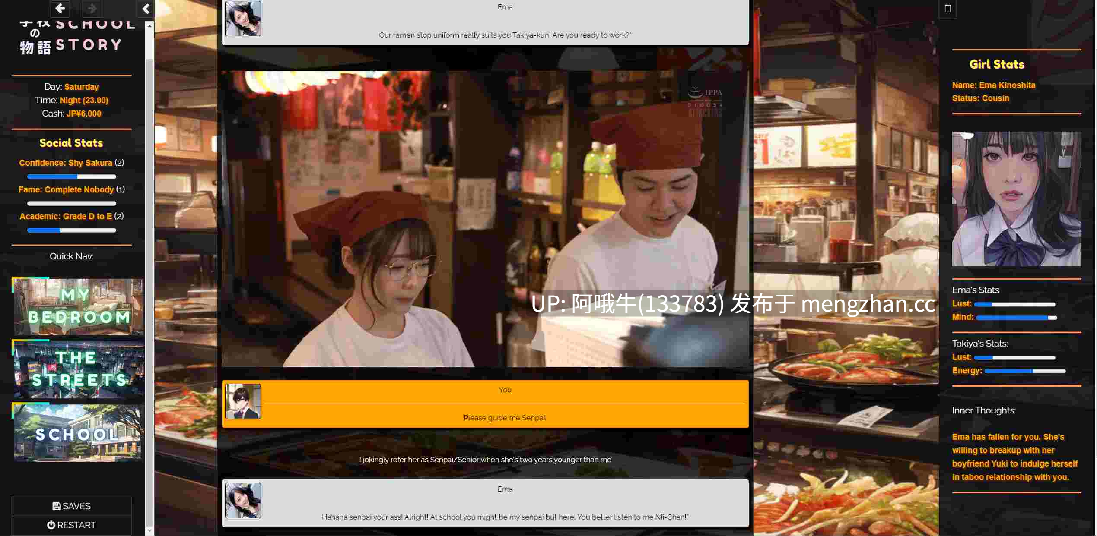Click the RESTART button
The height and width of the screenshot is (536, 1097).
click(x=72, y=525)
